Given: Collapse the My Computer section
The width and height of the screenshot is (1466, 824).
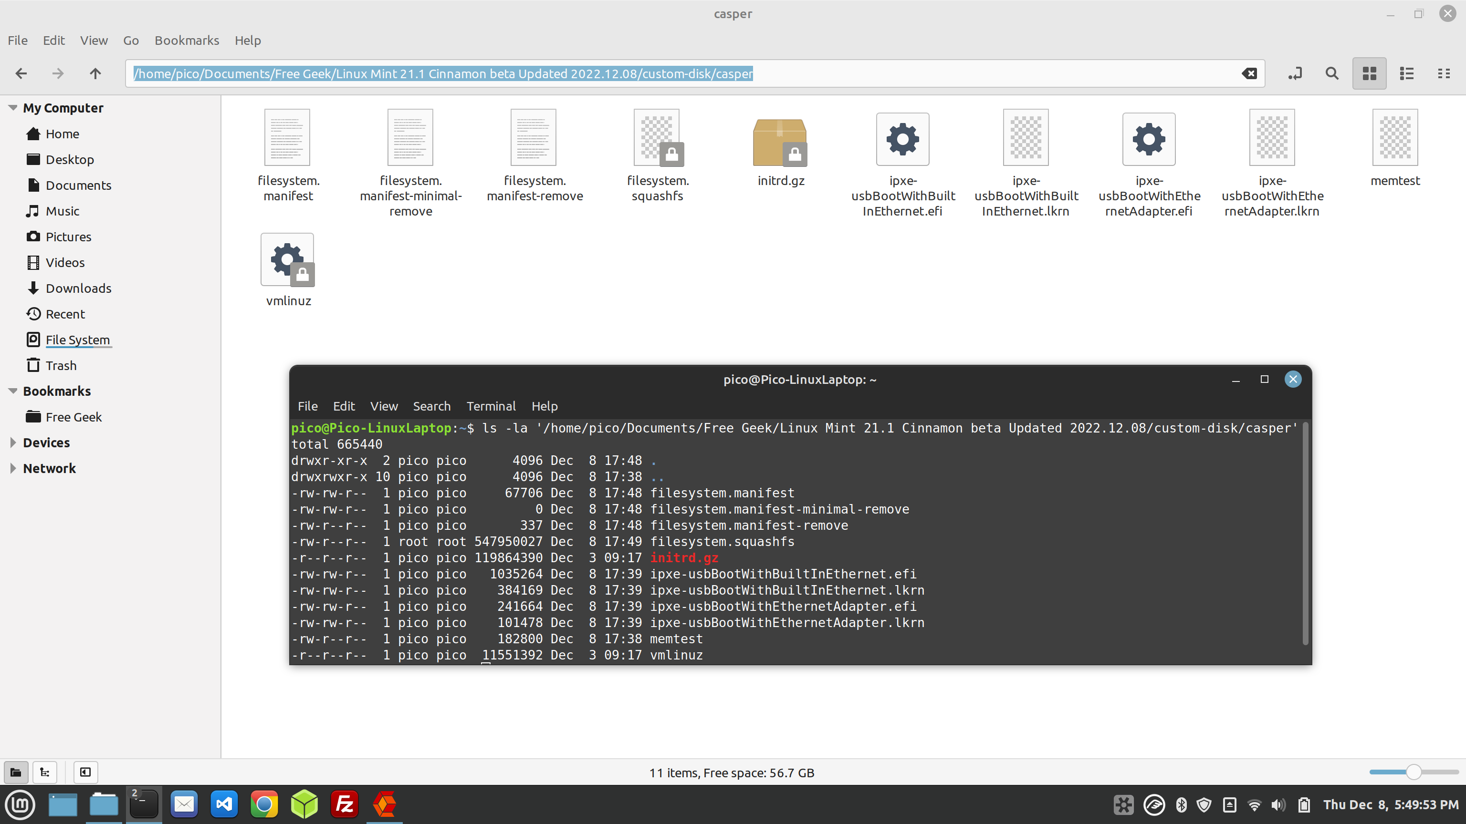Looking at the screenshot, I should coord(12,107).
